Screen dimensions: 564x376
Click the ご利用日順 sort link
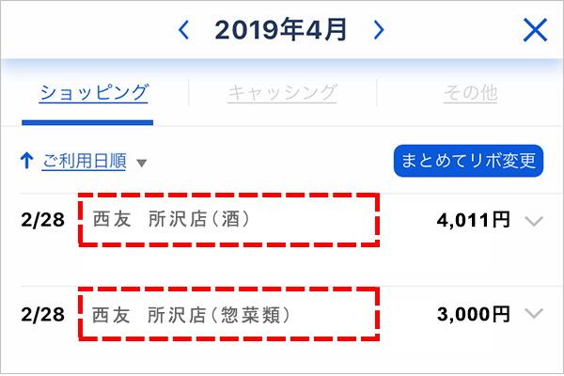pos(85,161)
